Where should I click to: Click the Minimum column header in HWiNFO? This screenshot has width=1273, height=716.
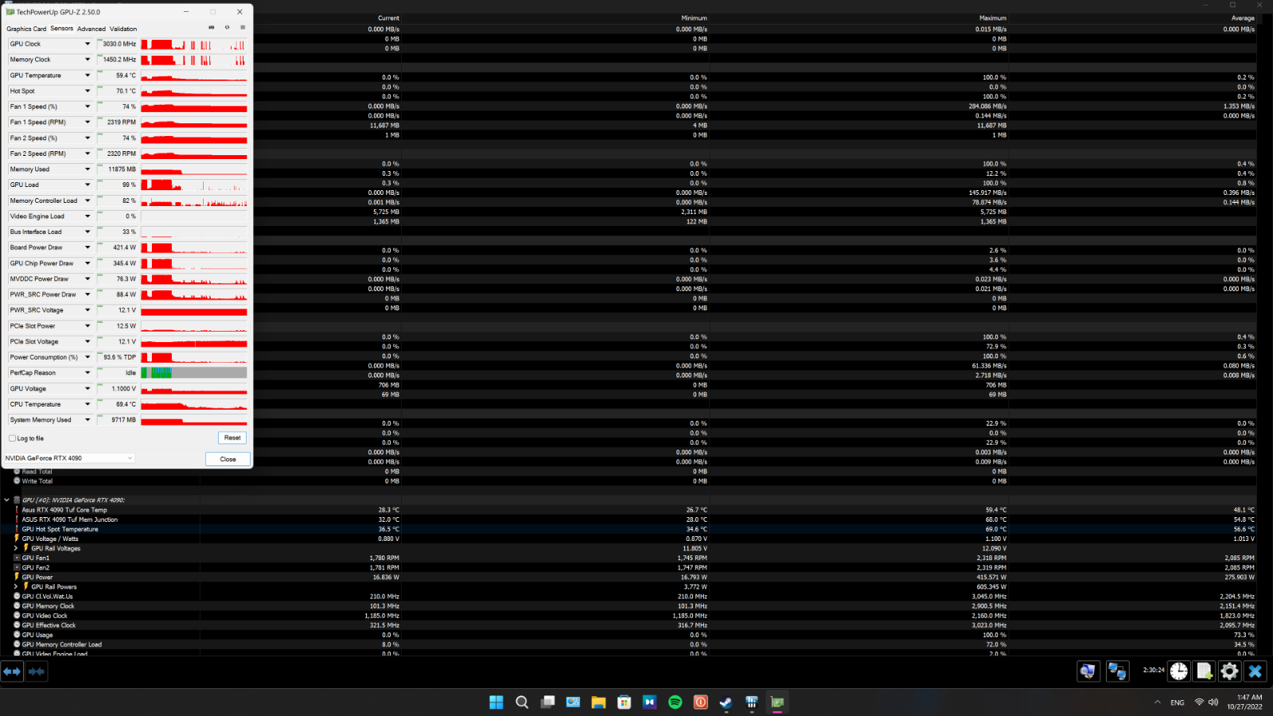tap(694, 18)
